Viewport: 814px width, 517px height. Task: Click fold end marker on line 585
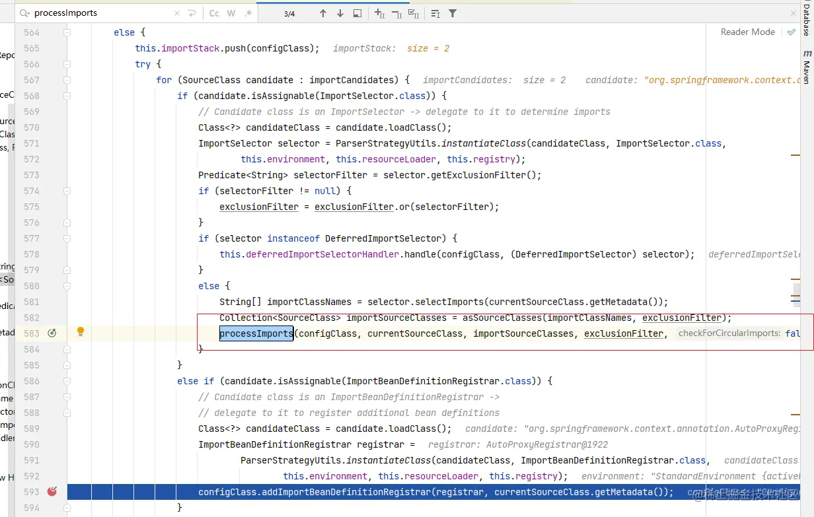67,365
